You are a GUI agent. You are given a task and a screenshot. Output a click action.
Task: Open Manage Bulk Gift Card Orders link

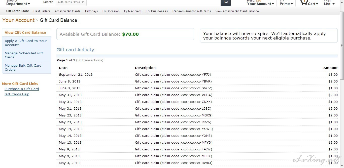tap(23, 67)
